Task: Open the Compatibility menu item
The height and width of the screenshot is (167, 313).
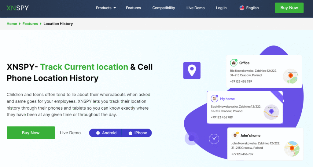Action: 164,8
